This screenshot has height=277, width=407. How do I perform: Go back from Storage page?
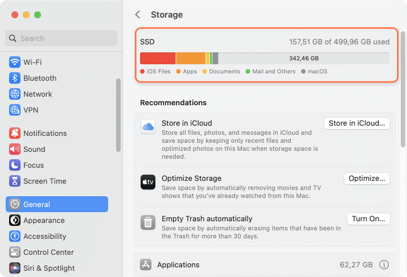(138, 15)
